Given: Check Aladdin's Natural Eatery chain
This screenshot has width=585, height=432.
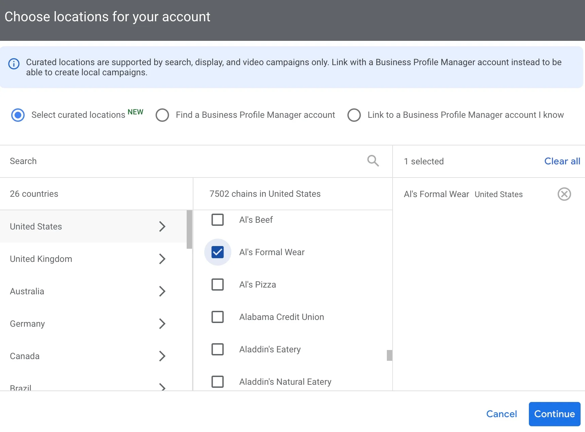Looking at the screenshot, I should [x=217, y=382].
